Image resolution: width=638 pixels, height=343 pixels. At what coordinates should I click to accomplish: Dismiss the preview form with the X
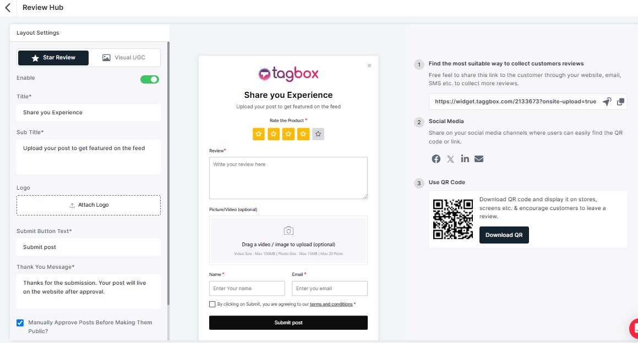pos(369,65)
